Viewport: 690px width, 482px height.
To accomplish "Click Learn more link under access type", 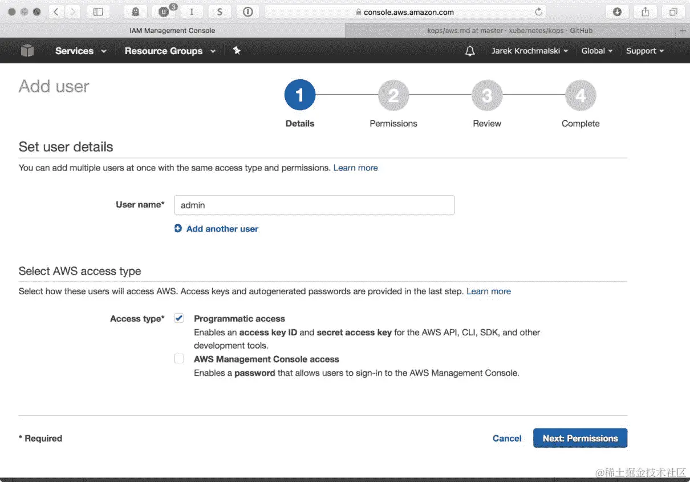I will tap(489, 291).
